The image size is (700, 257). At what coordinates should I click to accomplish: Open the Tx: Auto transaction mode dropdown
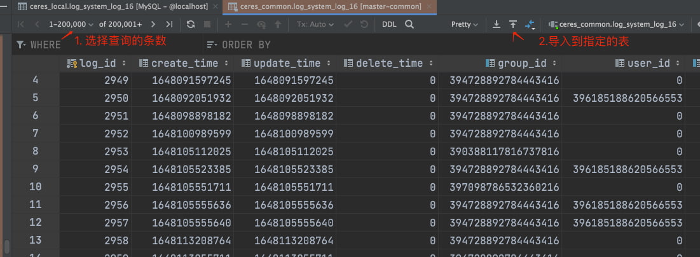[x=315, y=25]
